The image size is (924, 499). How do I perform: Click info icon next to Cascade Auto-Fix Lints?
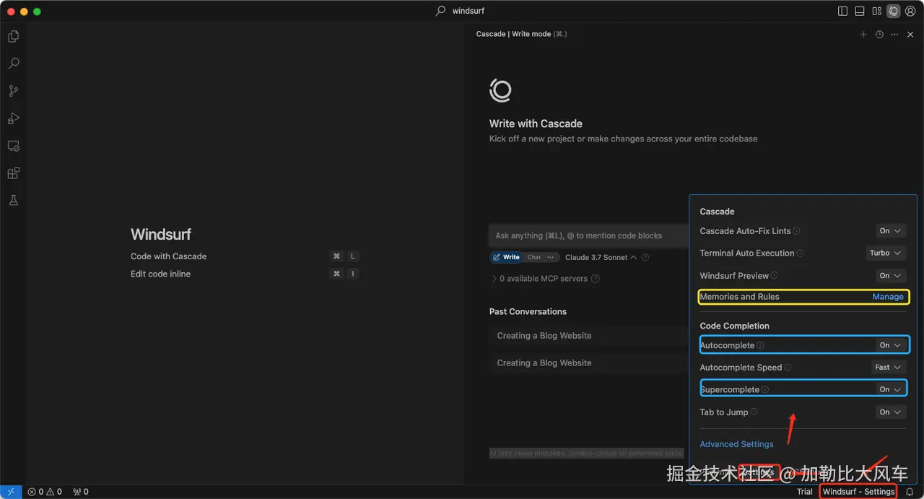(797, 231)
